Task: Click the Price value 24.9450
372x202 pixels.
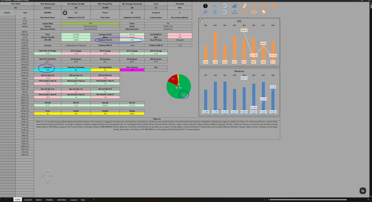Action: [76, 34]
